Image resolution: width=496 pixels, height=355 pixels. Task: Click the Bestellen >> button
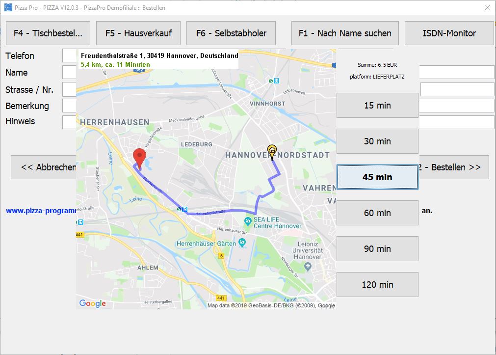[x=454, y=167]
